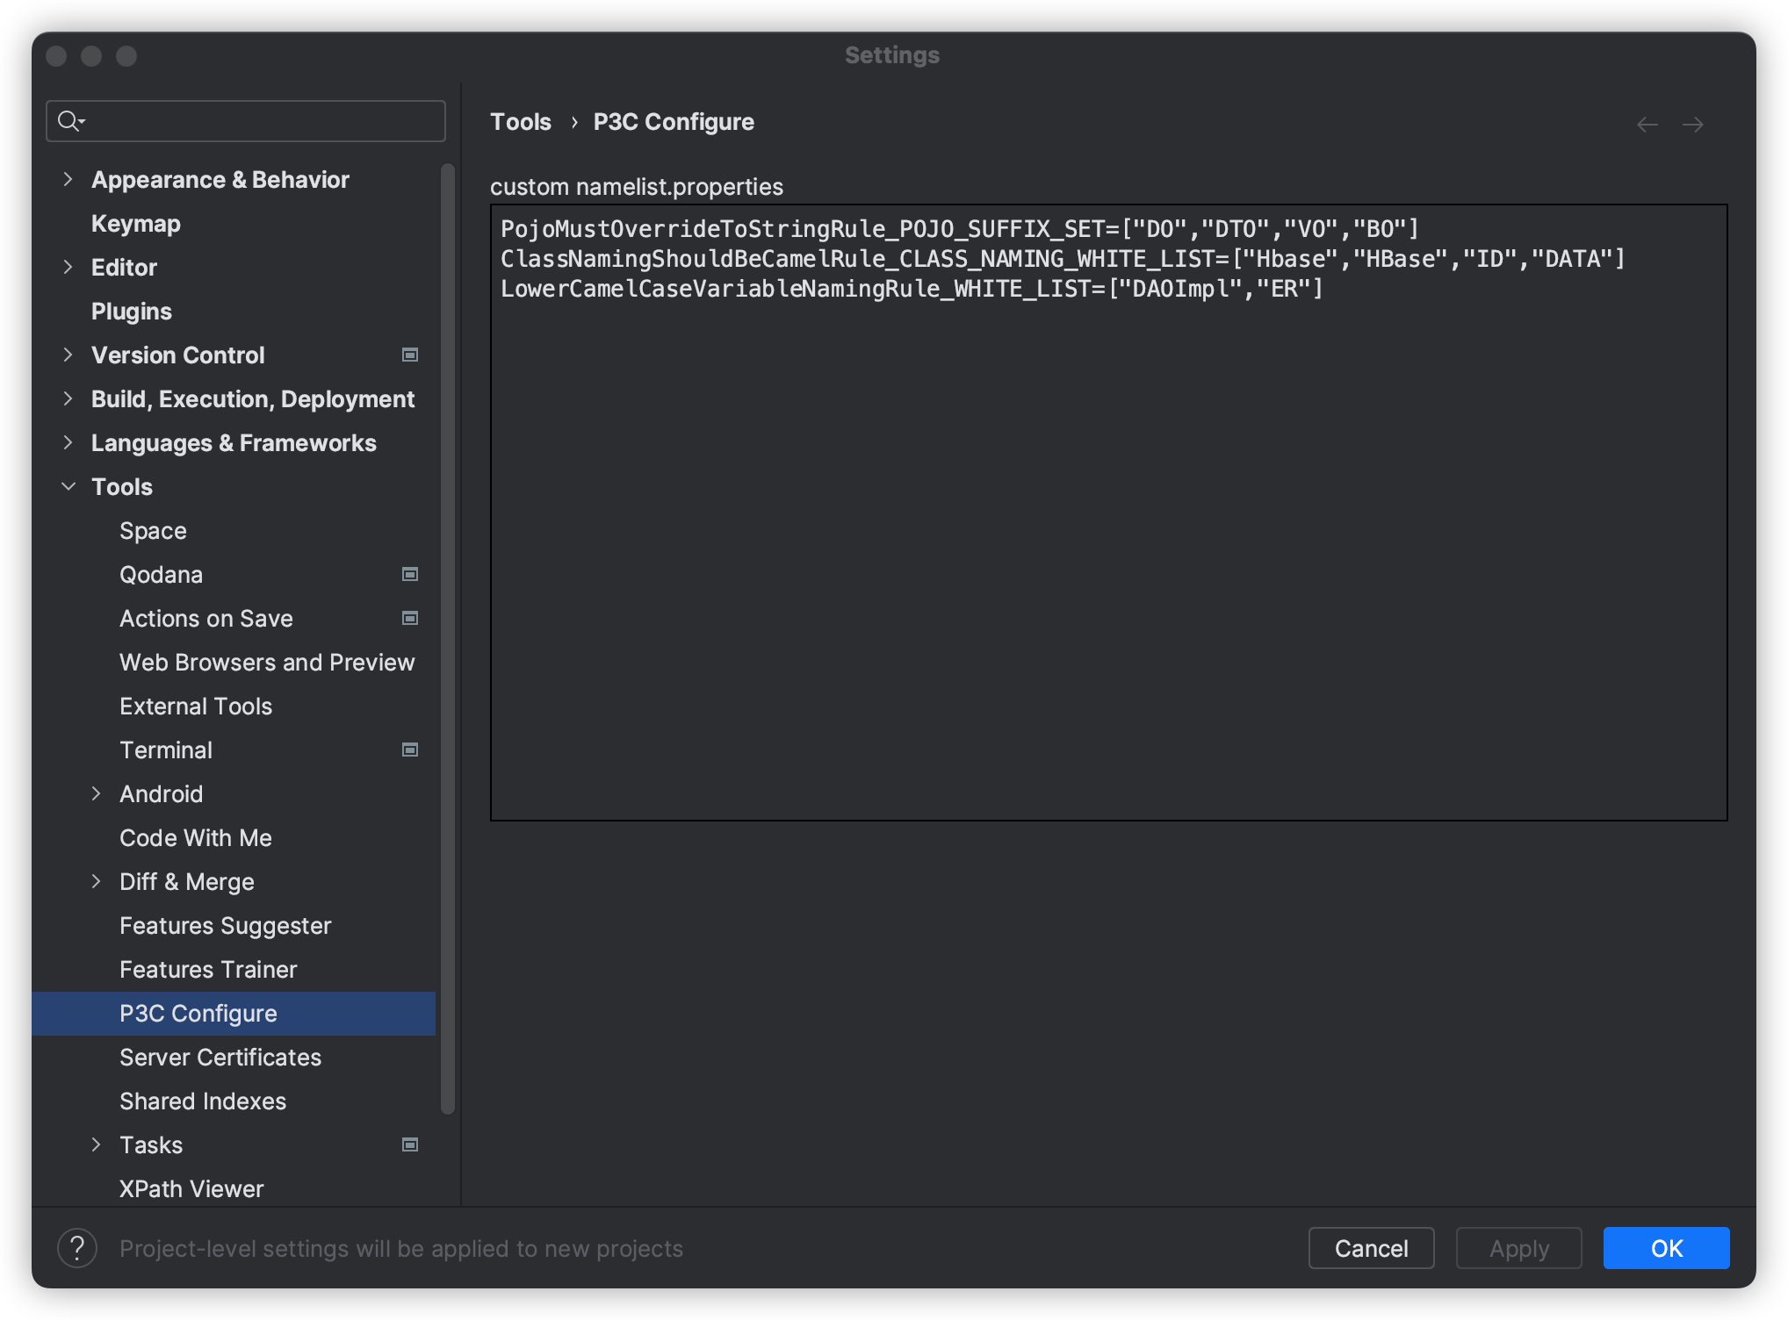
Task: Expand the Appearance & Behavior section
Action: [69, 179]
